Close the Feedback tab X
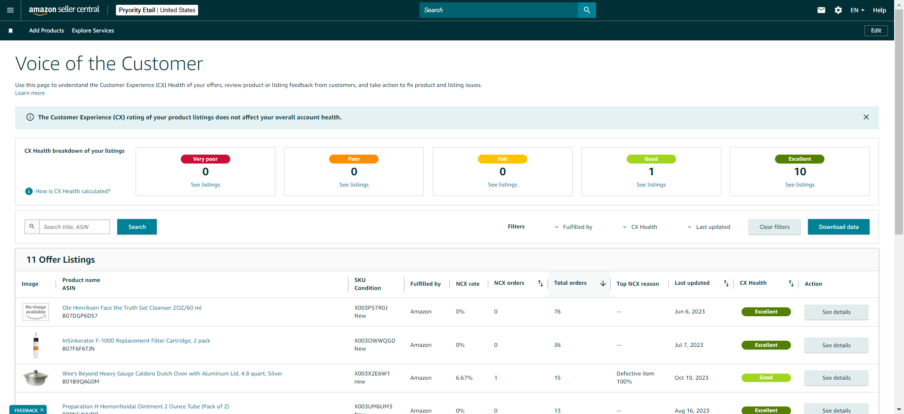Screen dimensions: 904x414 pos(42,410)
